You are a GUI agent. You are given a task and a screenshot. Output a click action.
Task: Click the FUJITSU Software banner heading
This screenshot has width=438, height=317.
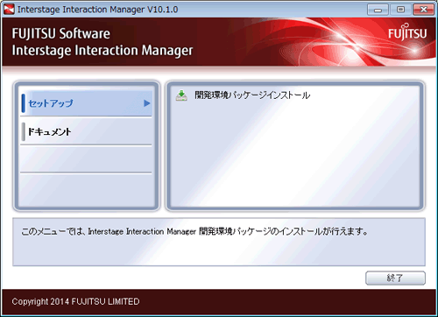[61, 33]
